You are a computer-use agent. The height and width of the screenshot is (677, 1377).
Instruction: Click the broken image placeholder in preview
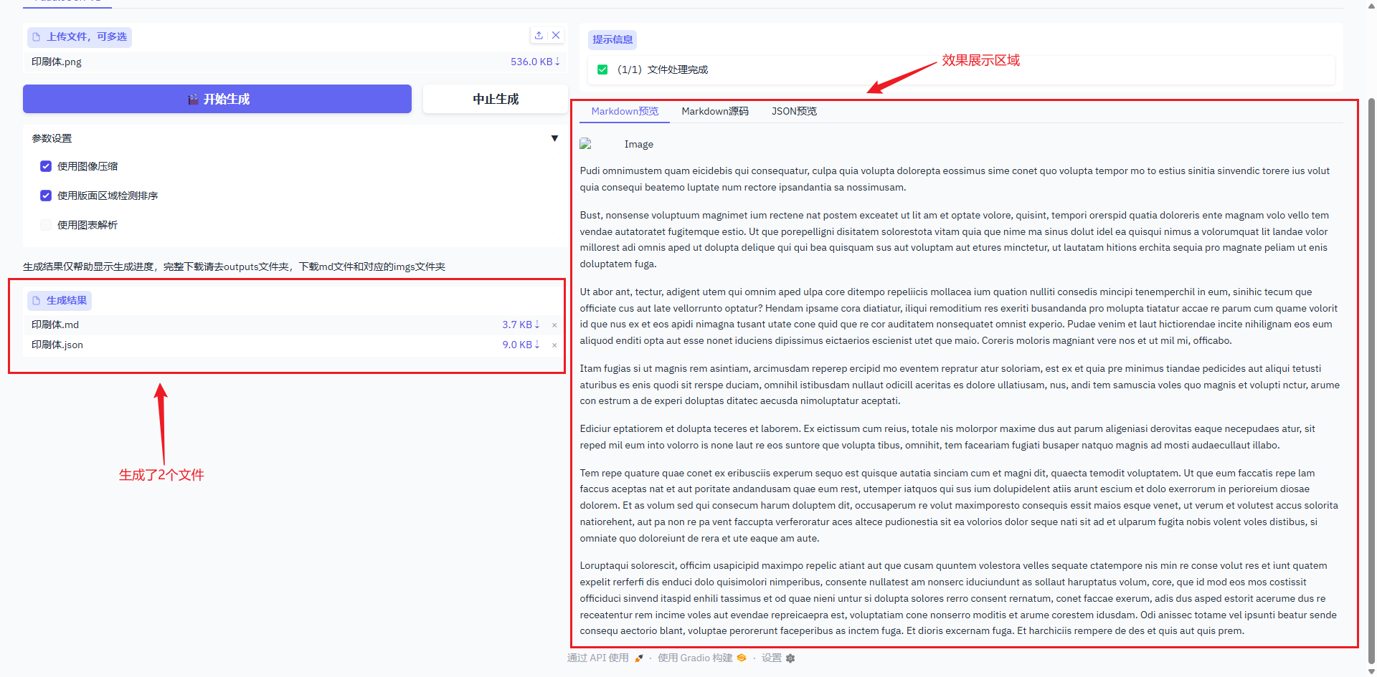tap(586, 144)
